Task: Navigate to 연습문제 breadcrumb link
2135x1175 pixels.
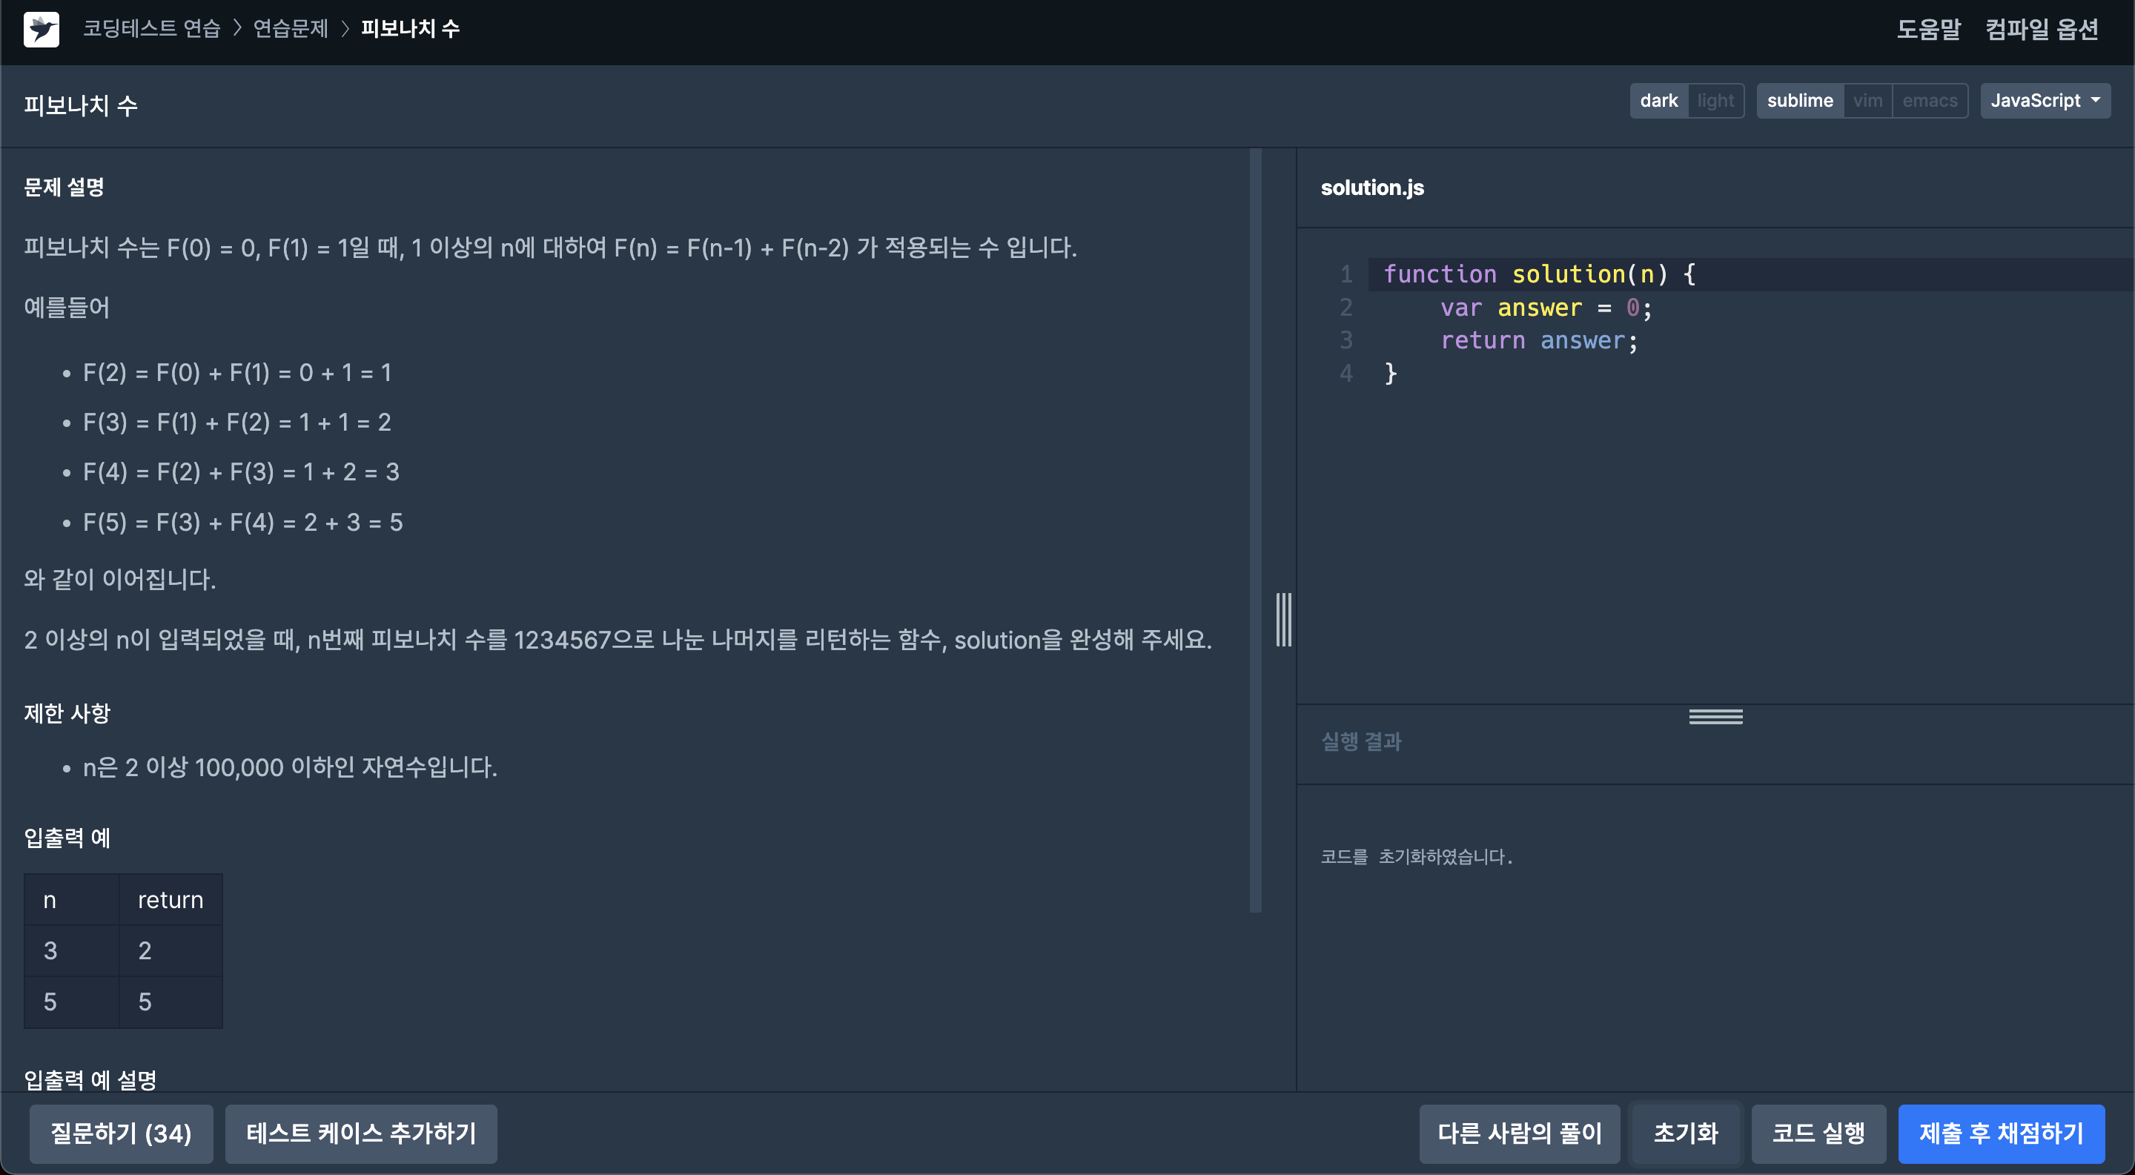Action: 290,29
